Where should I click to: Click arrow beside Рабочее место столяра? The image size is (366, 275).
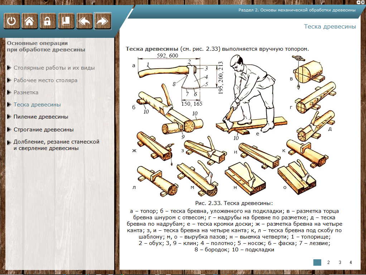pyautogui.click(x=9, y=80)
